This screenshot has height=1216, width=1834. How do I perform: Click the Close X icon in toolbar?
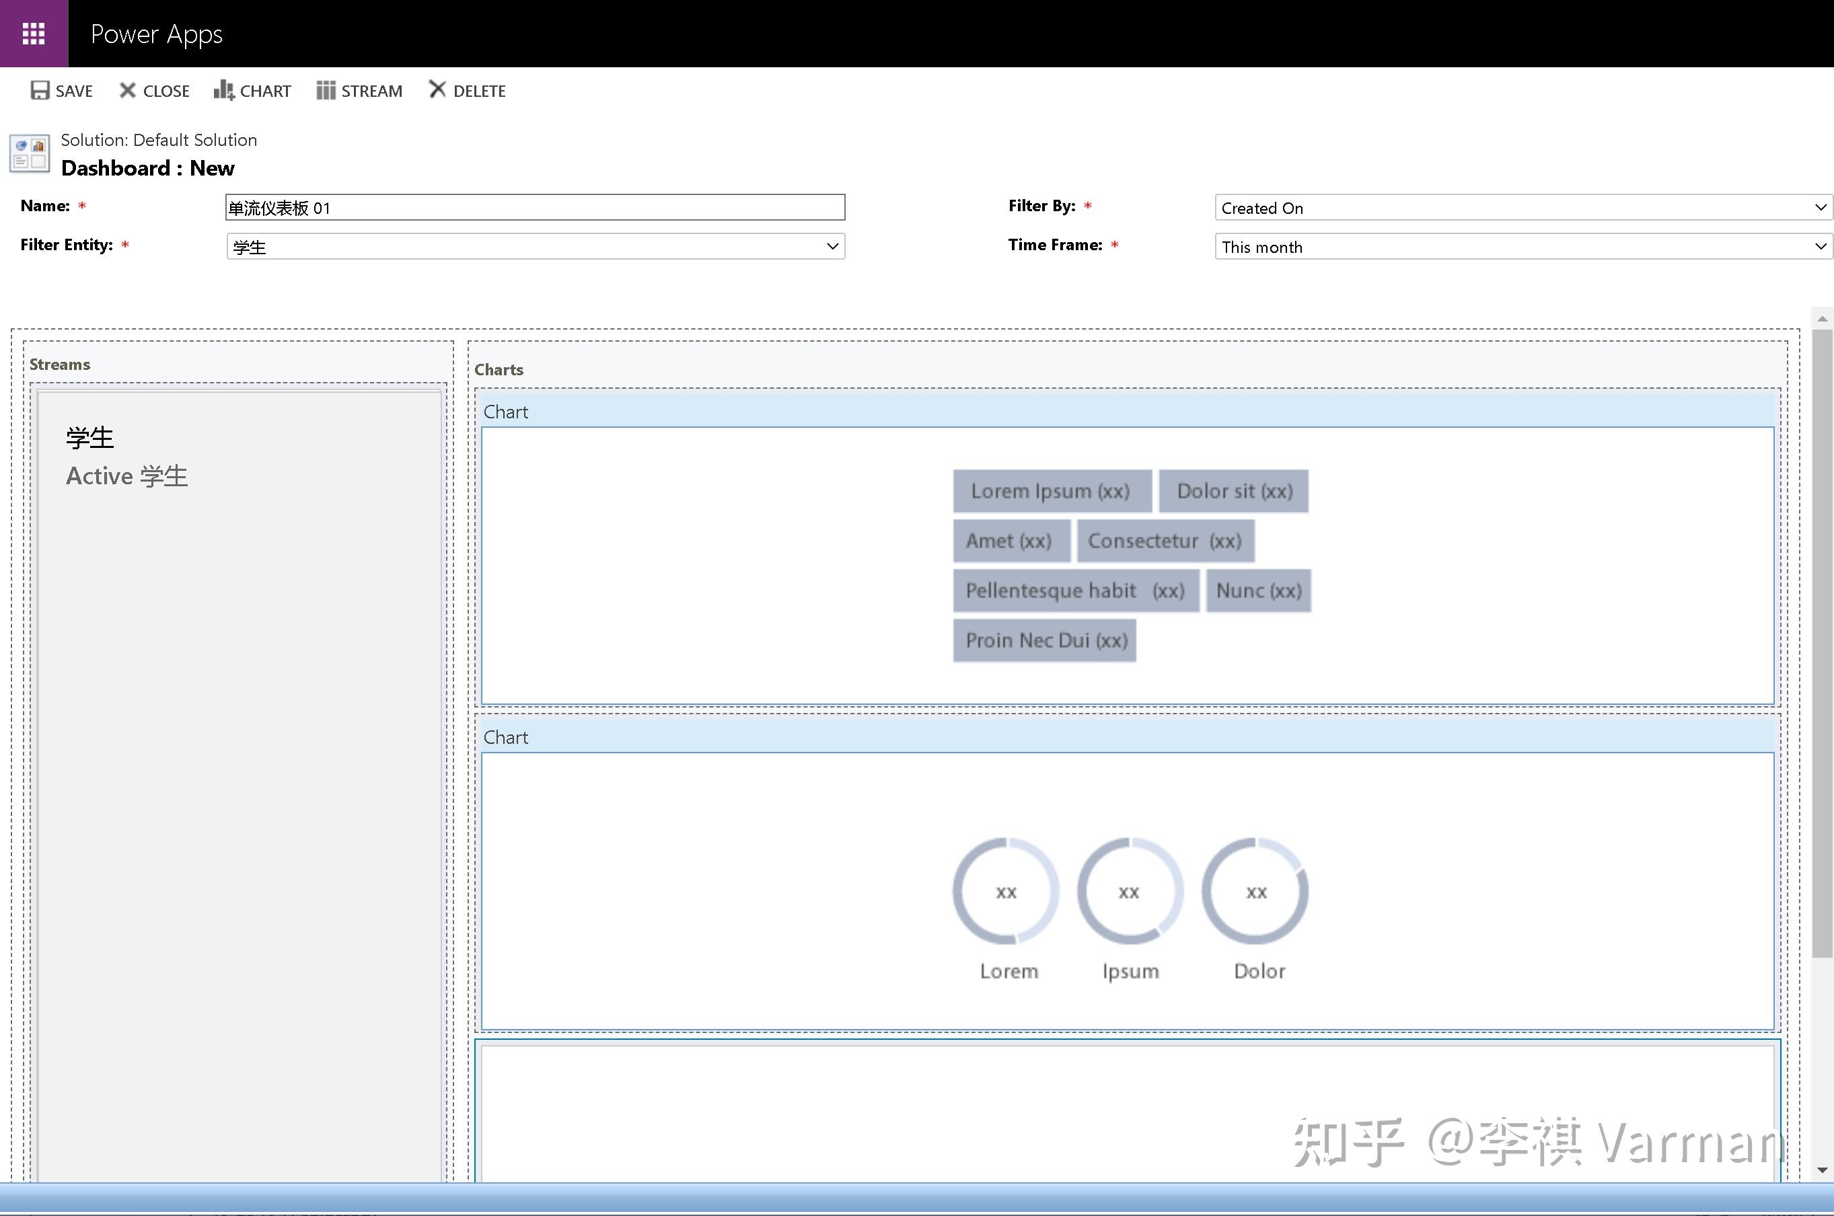127,91
